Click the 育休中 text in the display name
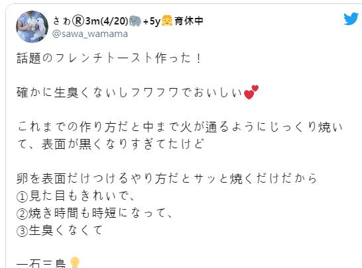The width and height of the screenshot is (362, 268). pos(188,21)
